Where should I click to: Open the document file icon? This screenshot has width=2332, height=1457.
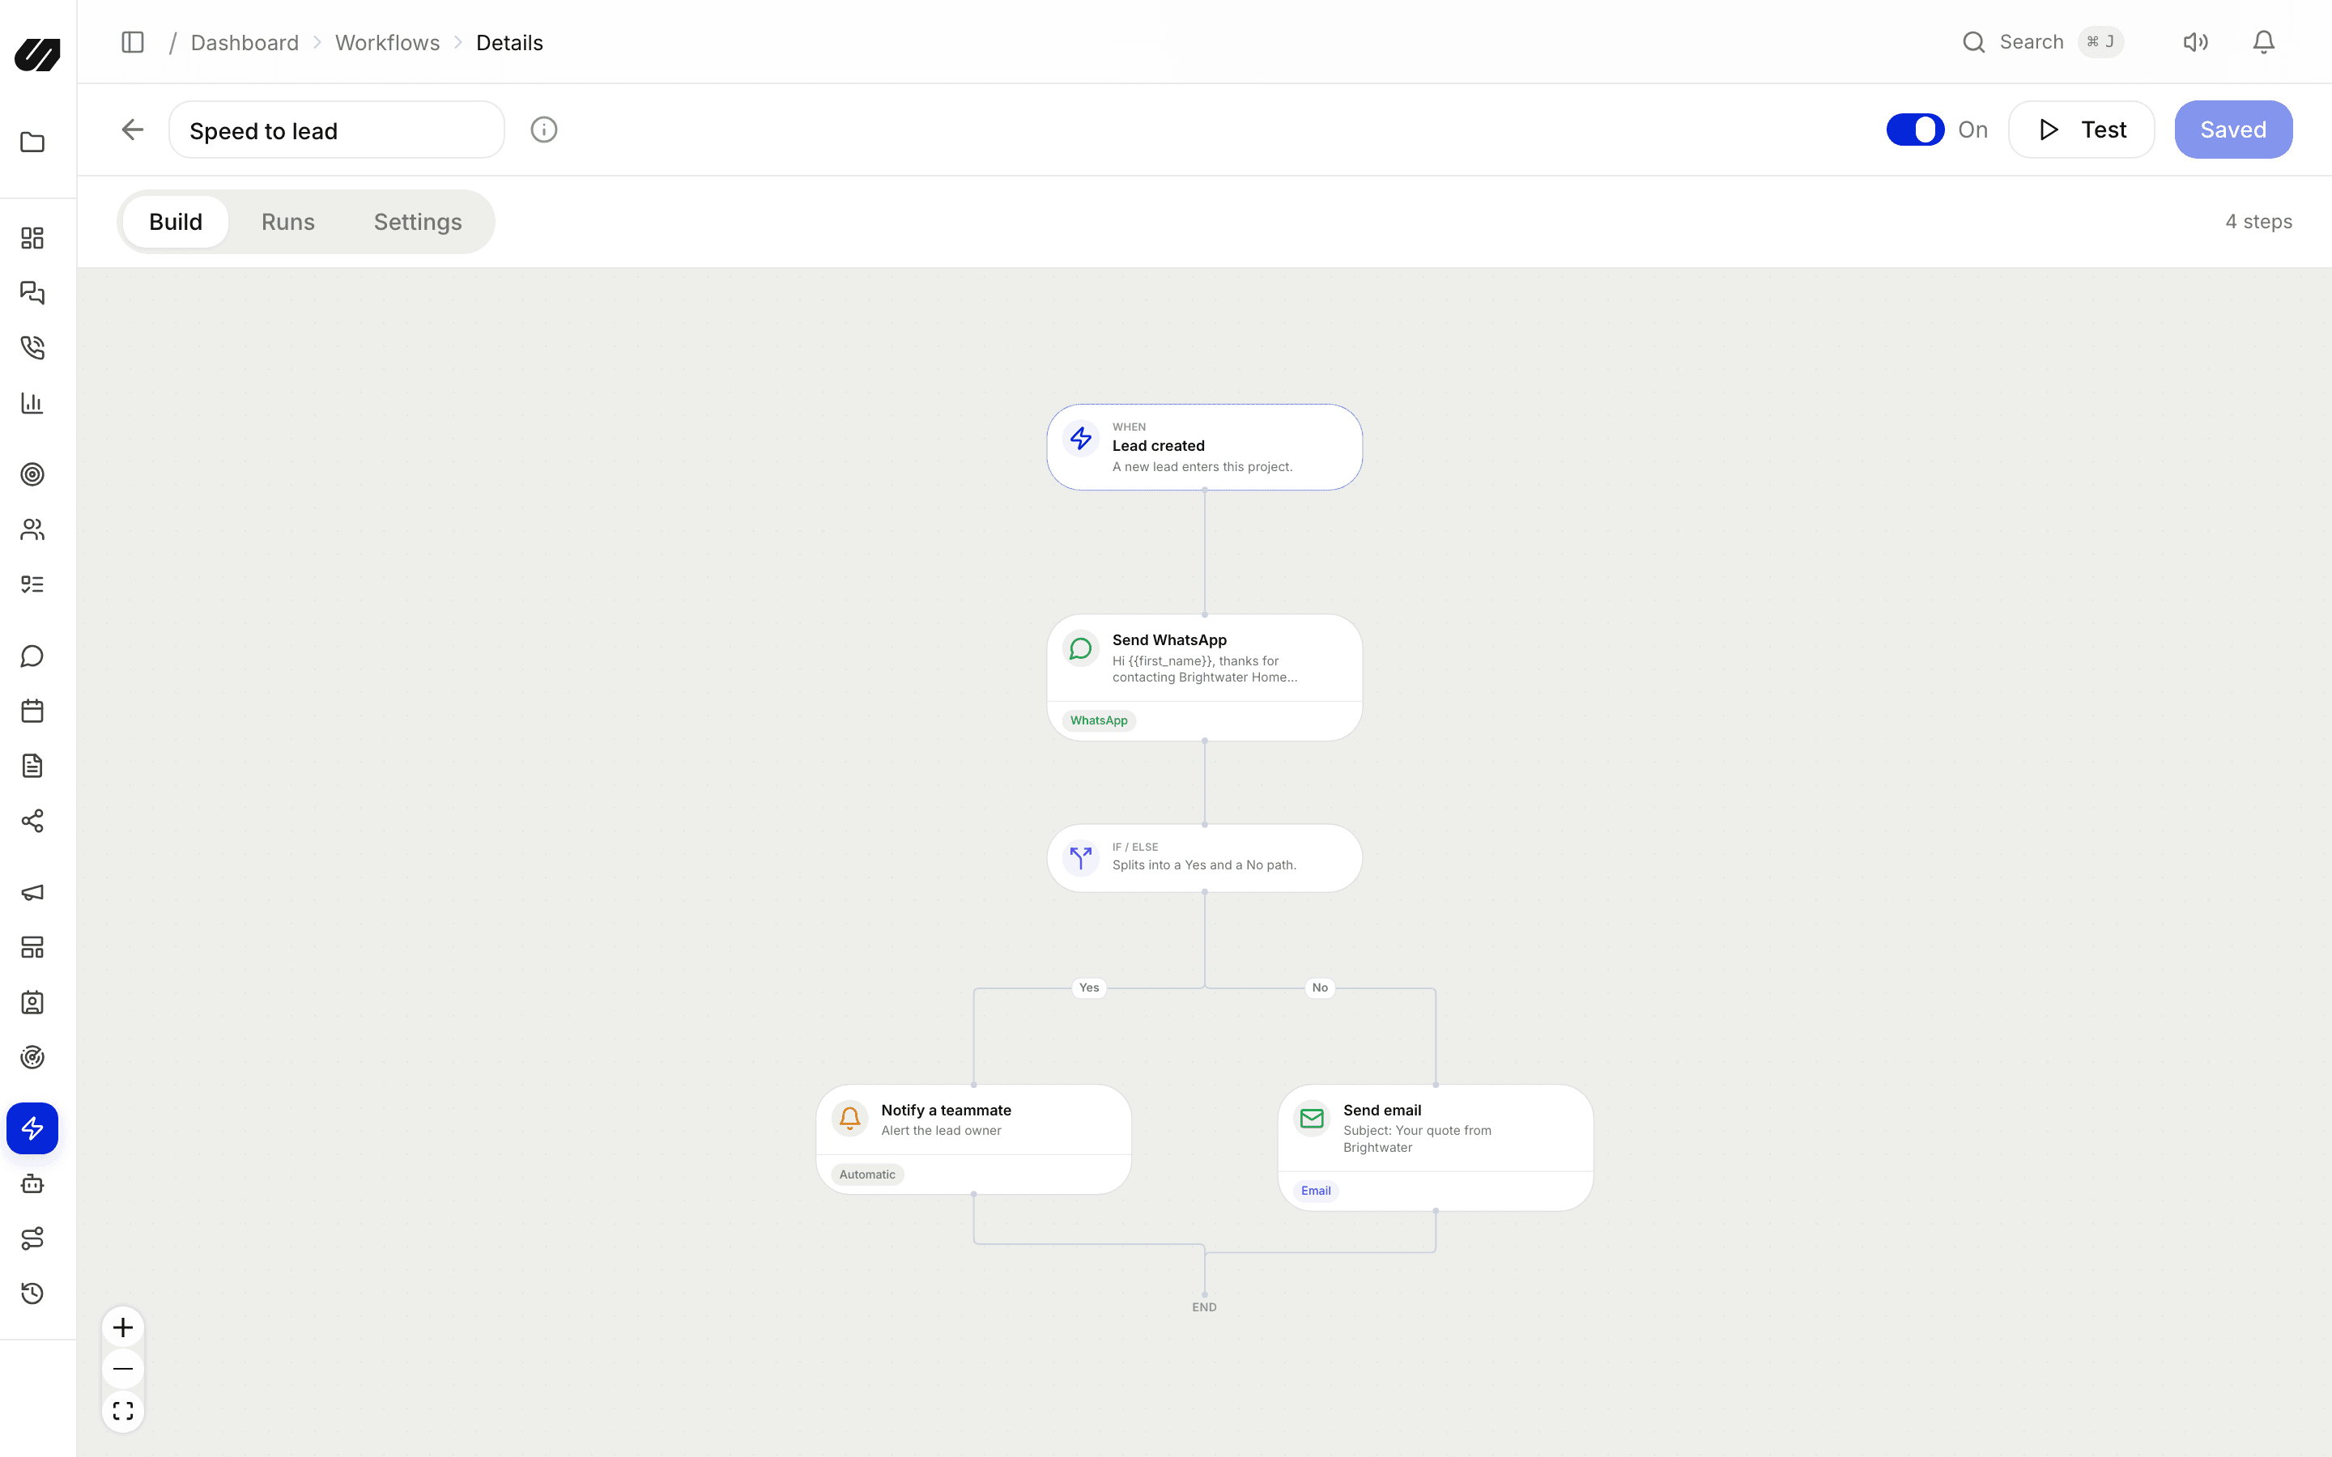tap(32, 766)
